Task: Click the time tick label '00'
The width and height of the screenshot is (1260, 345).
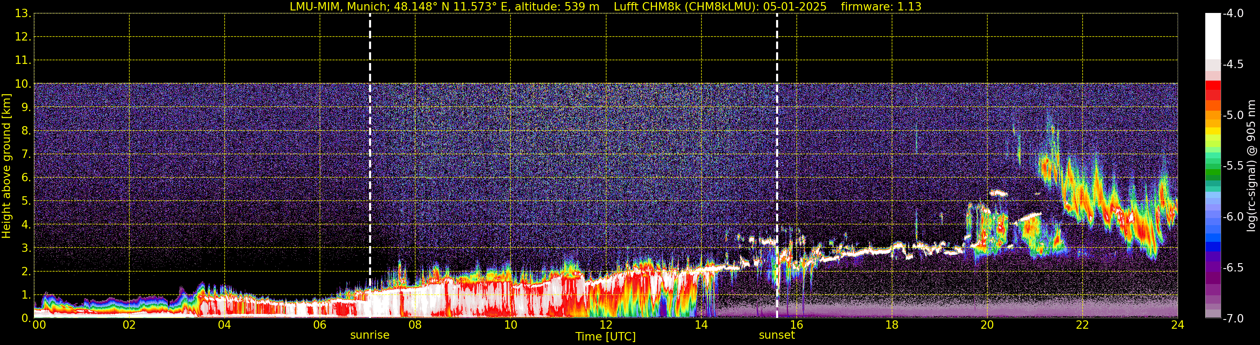Action: click(x=39, y=325)
